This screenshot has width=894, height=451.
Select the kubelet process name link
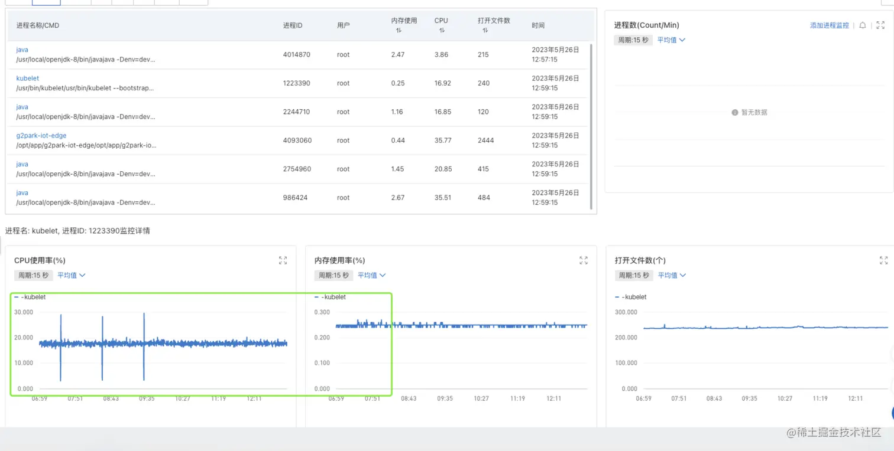27,78
